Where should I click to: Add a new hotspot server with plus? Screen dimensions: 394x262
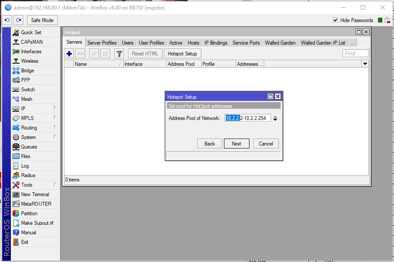pyautogui.click(x=69, y=54)
